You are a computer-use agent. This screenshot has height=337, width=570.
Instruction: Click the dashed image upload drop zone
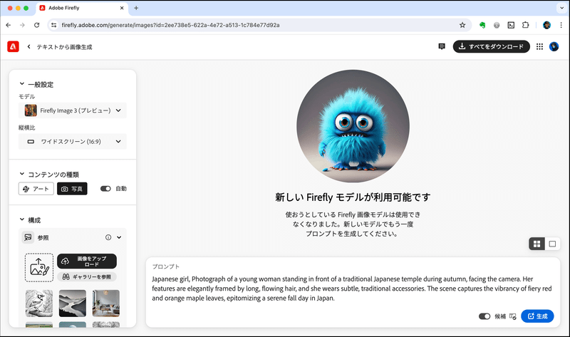pos(39,268)
